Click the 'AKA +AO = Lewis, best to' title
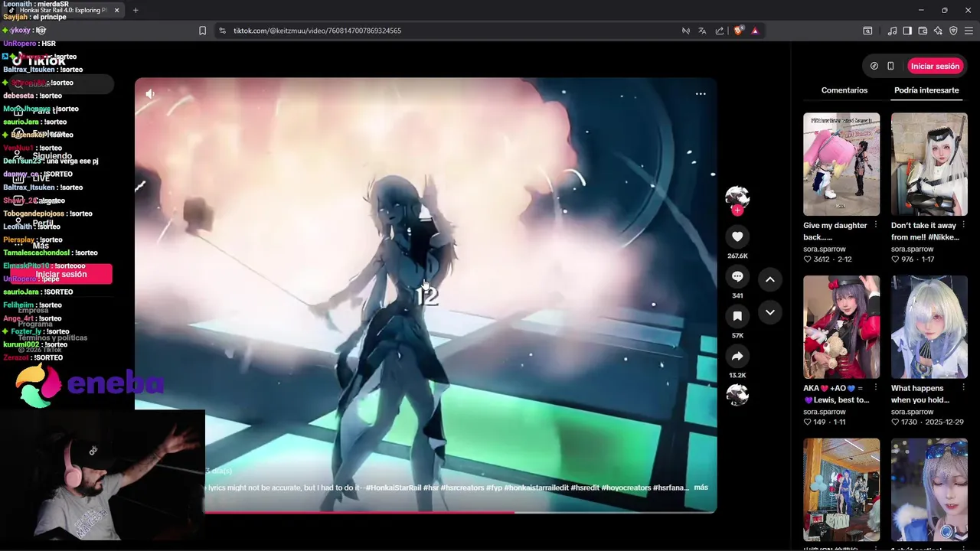 click(836, 394)
